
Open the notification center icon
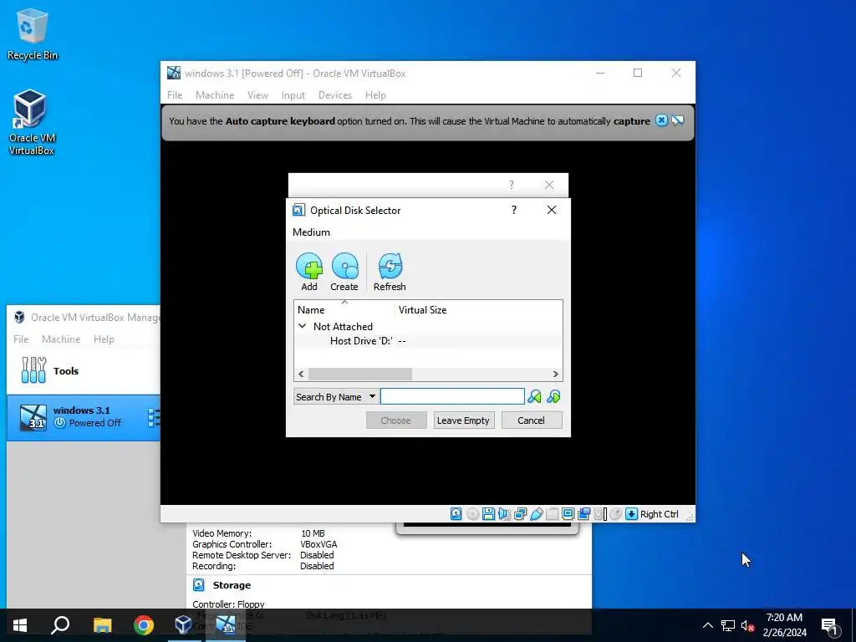(830, 626)
